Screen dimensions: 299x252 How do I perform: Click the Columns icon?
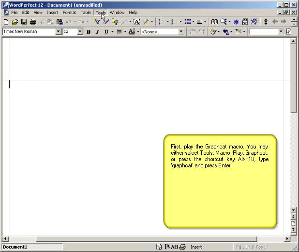(x=188, y=22)
